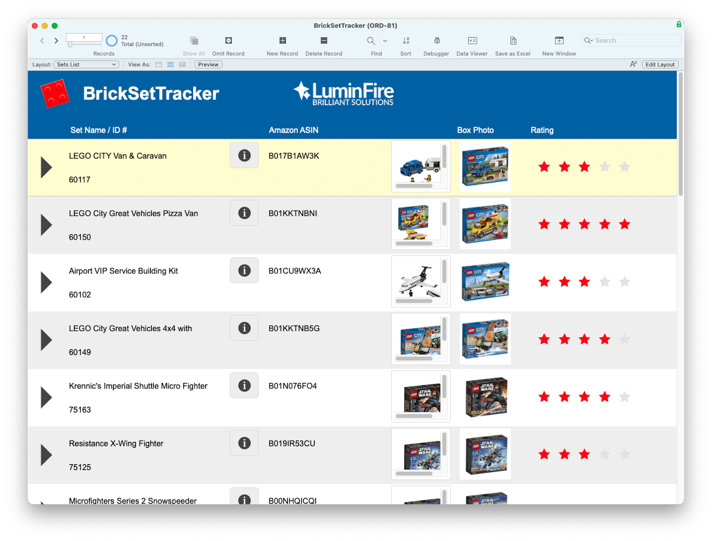Open Find mode
This screenshot has height=541, width=712.
click(371, 41)
